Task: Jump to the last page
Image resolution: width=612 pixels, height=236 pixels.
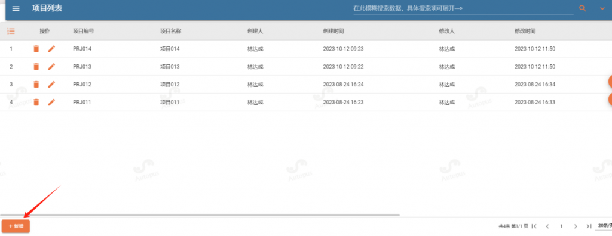Action: click(589, 226)
